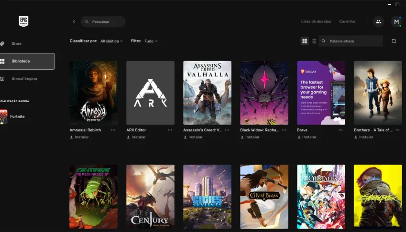406x232 pixels.
Task: Minimize the launcher window
Action: (389, 4)
